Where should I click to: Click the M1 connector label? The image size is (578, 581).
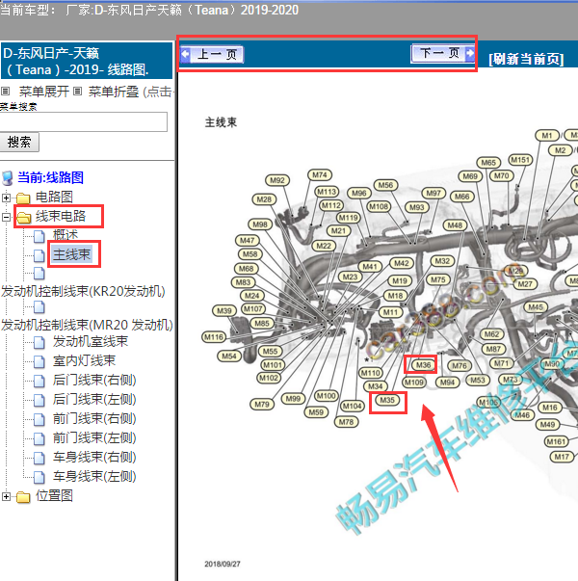547,136
